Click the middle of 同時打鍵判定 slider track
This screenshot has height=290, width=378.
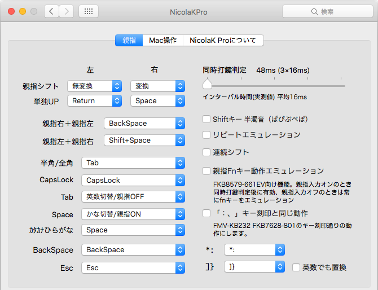tap(274, 86)
